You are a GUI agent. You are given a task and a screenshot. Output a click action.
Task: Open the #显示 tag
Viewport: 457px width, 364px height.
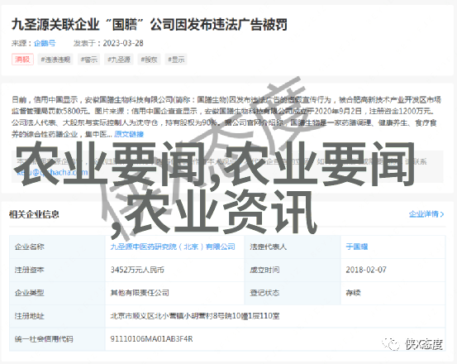pyautogui.click(x=176, y=60)
